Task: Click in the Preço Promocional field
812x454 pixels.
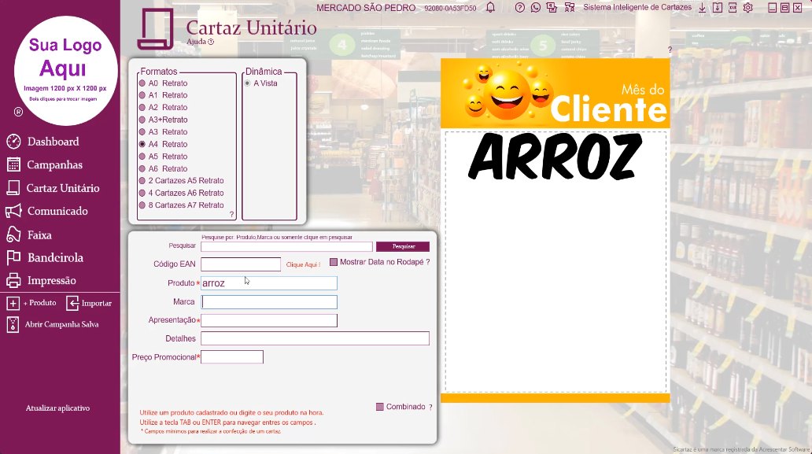Action: tap(232, 356)
